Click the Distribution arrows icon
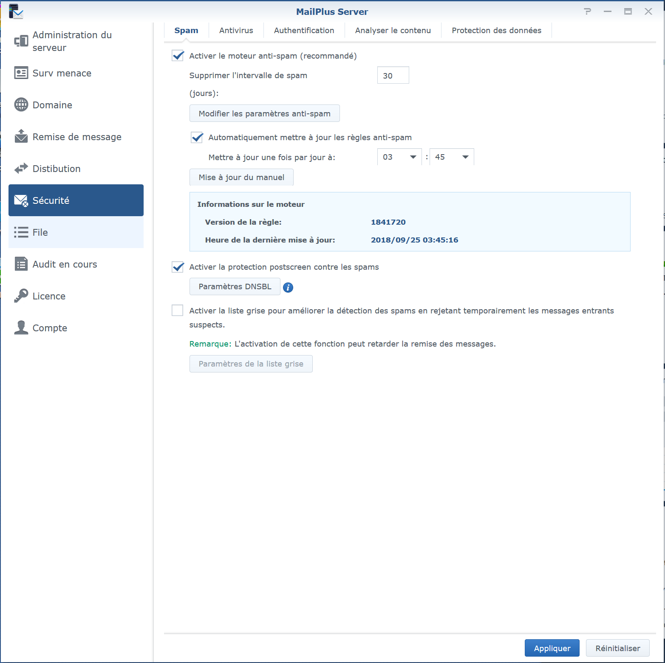The image size is (665, 663). 21,169
